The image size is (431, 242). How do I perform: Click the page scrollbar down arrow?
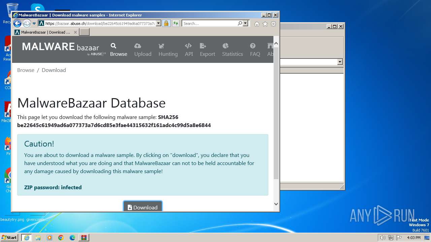coord(276,204)
